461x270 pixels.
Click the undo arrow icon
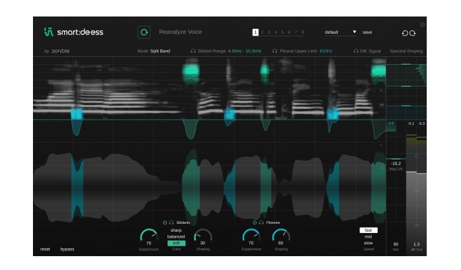coord(405,33)
